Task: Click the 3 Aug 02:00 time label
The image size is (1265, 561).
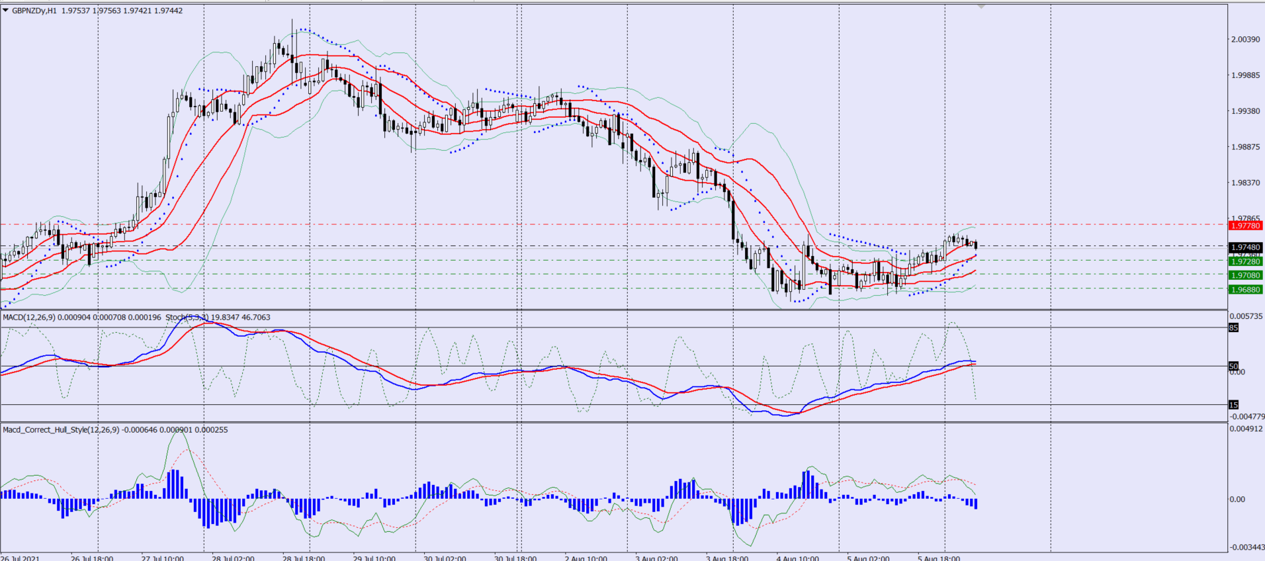Action: pyautogui.click(x=656, y=558)
